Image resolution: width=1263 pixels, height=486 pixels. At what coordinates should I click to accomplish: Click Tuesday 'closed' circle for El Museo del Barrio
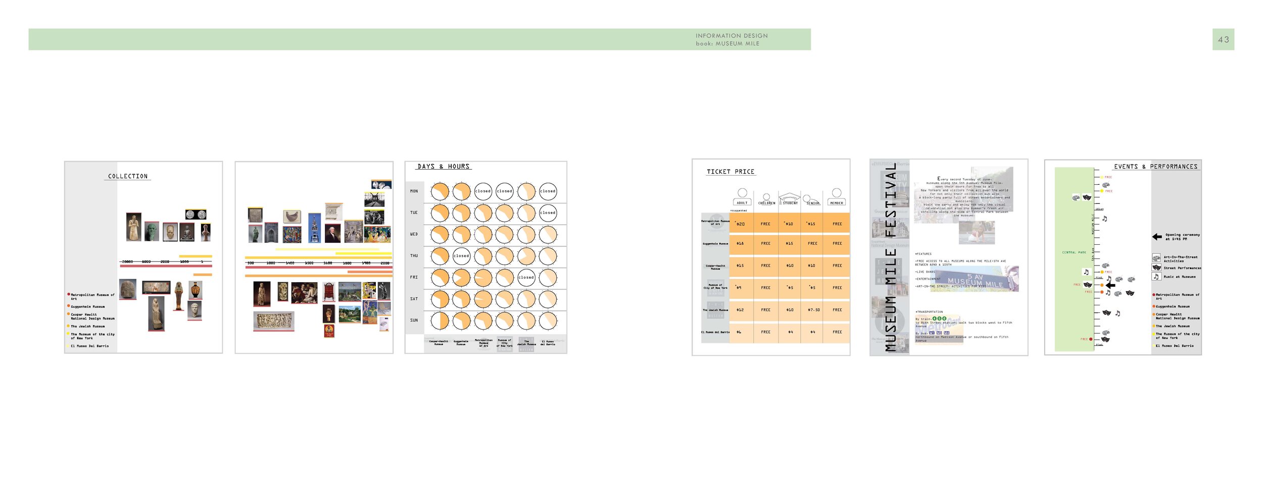coord(548,213)
